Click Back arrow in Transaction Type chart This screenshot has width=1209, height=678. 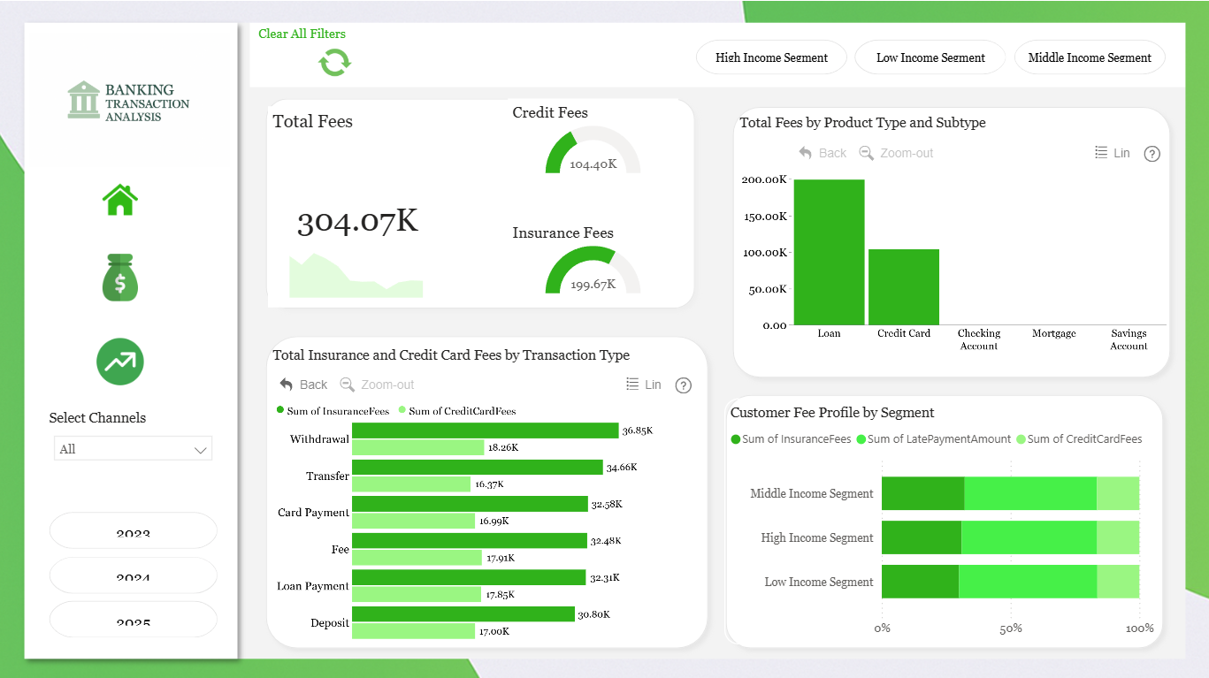[303, 385]
